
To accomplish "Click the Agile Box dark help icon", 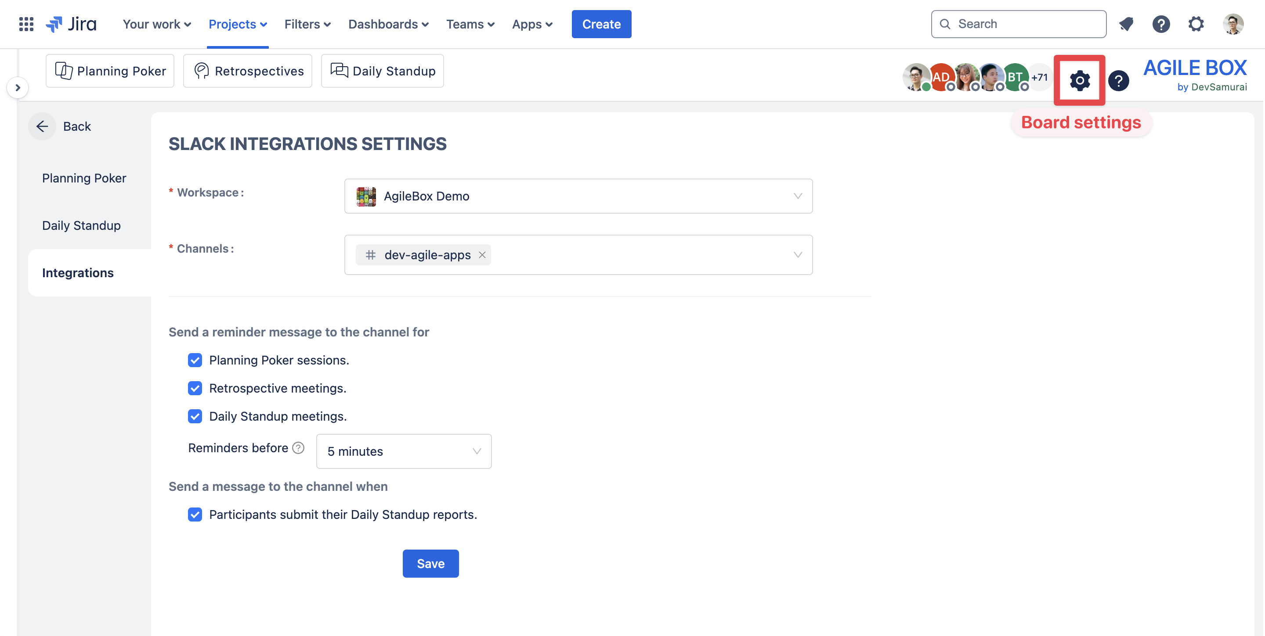I will (1118, 80).
